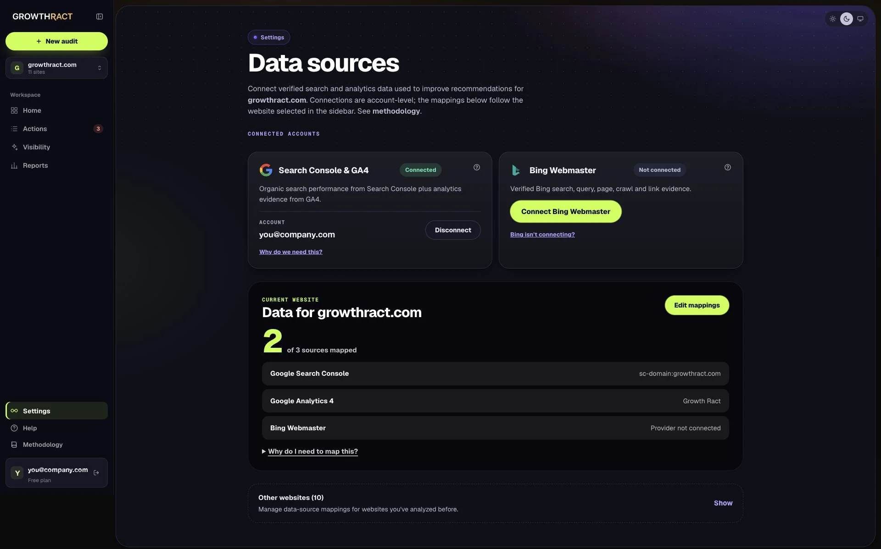Screen dimensions: 881x549
Task: Select the Google Analytics 4 mapping row
Action: [x=495, y=401]
